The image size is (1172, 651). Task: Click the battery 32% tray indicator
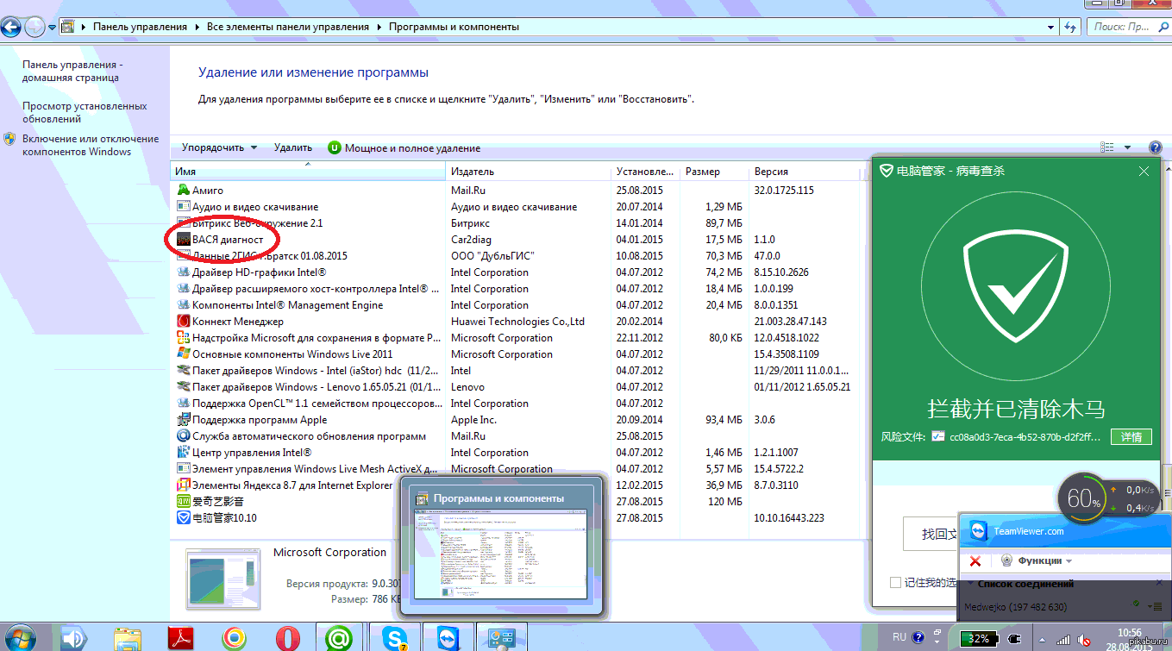coord(981,639)
